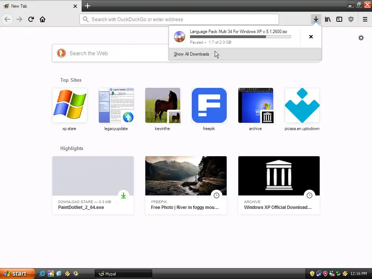
Task: Click the DuckDuckGo logo in search box
Action: click(61, 53)
